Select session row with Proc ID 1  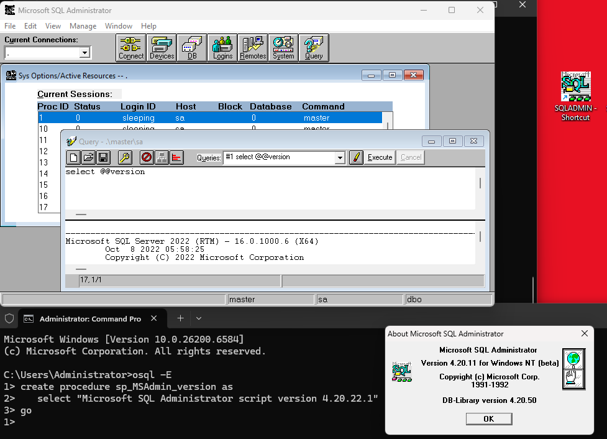click(210, 118)
